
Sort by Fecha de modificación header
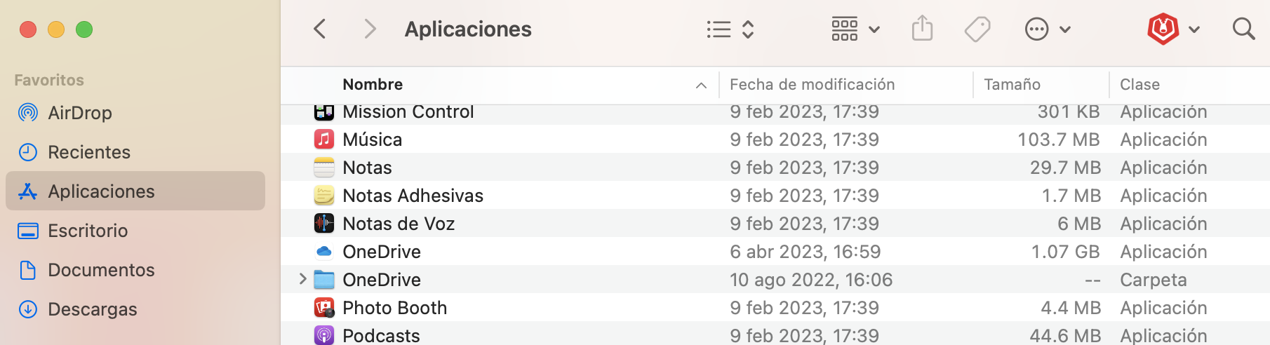point(812,85)
